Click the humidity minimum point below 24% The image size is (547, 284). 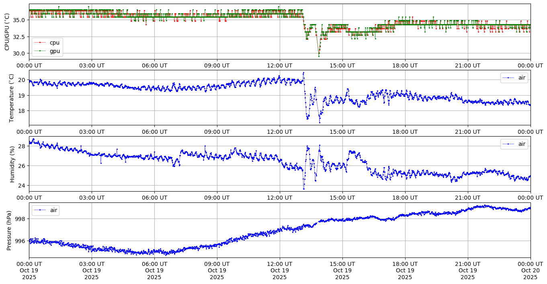pyautogui.click(x=303, y=189)
